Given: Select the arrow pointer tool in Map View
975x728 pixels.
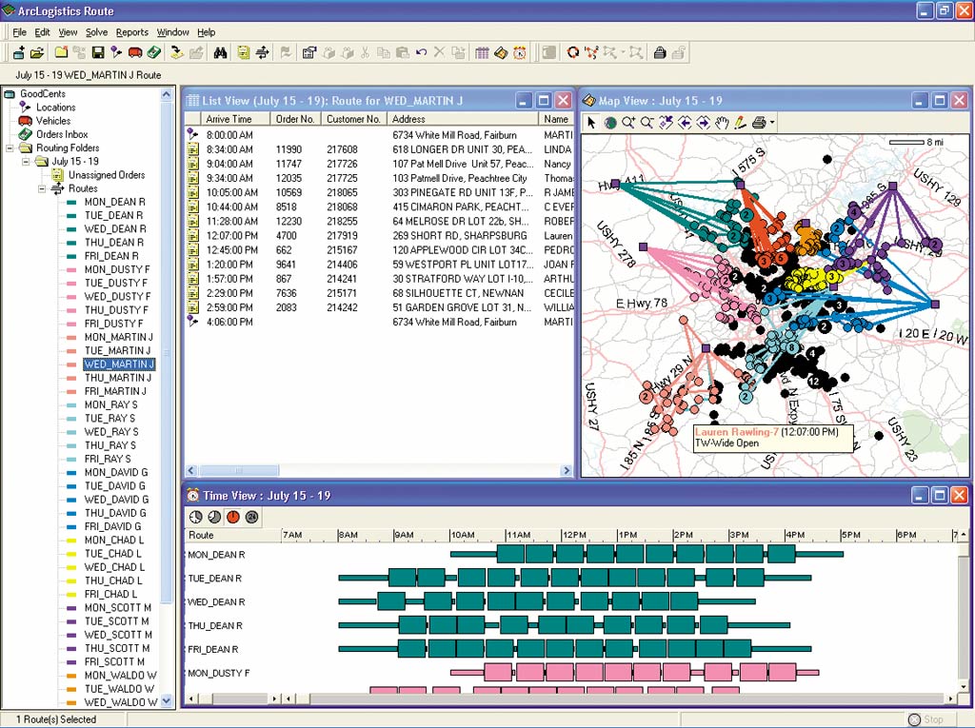Looking at the screenshot, I should 591,123.
